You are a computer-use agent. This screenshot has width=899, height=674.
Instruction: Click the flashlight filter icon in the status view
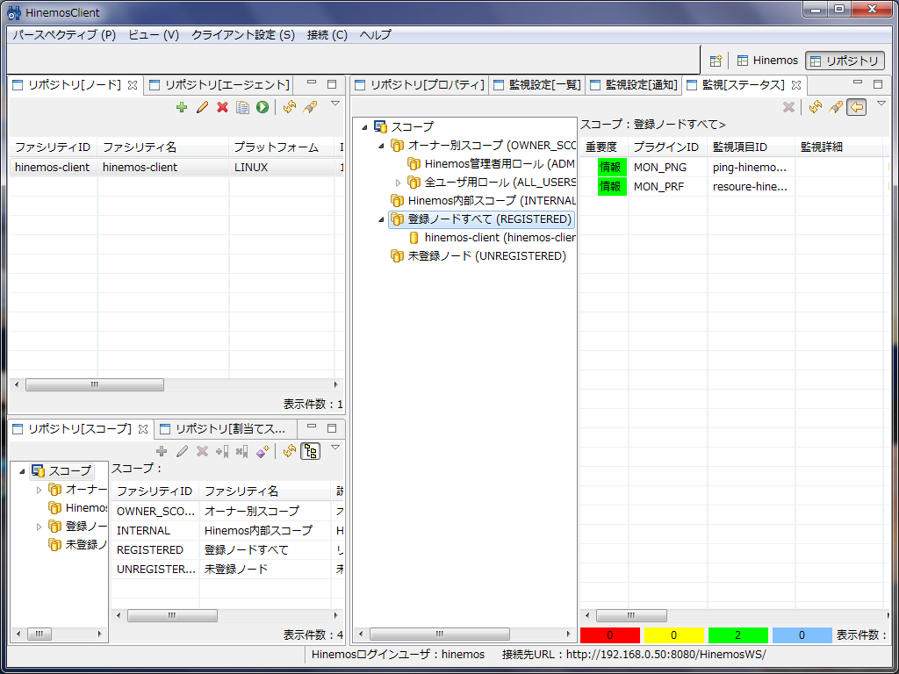pos(836,107)
